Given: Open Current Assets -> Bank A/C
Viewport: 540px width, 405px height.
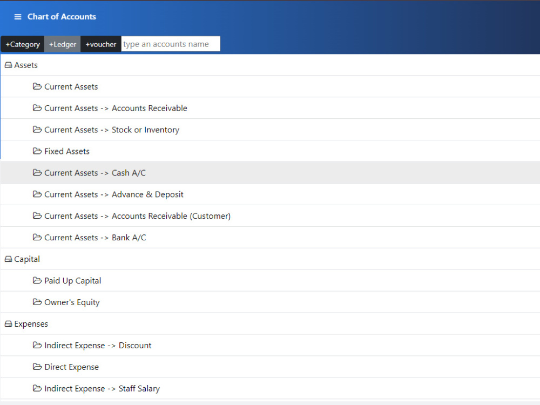Looking at the screenshot, I should click(95, 238).
